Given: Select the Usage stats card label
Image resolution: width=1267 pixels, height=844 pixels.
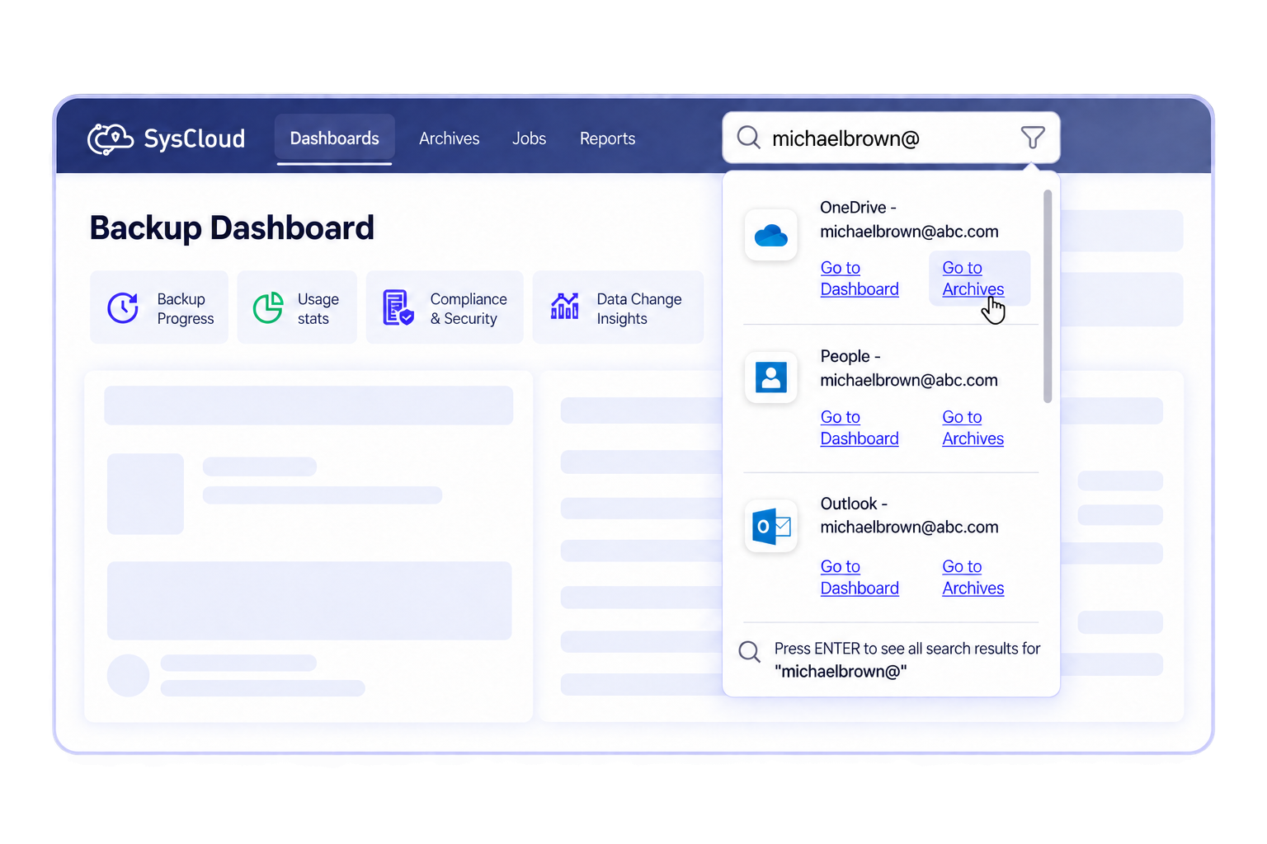Looking at the screenshot, I should [318, 309].
